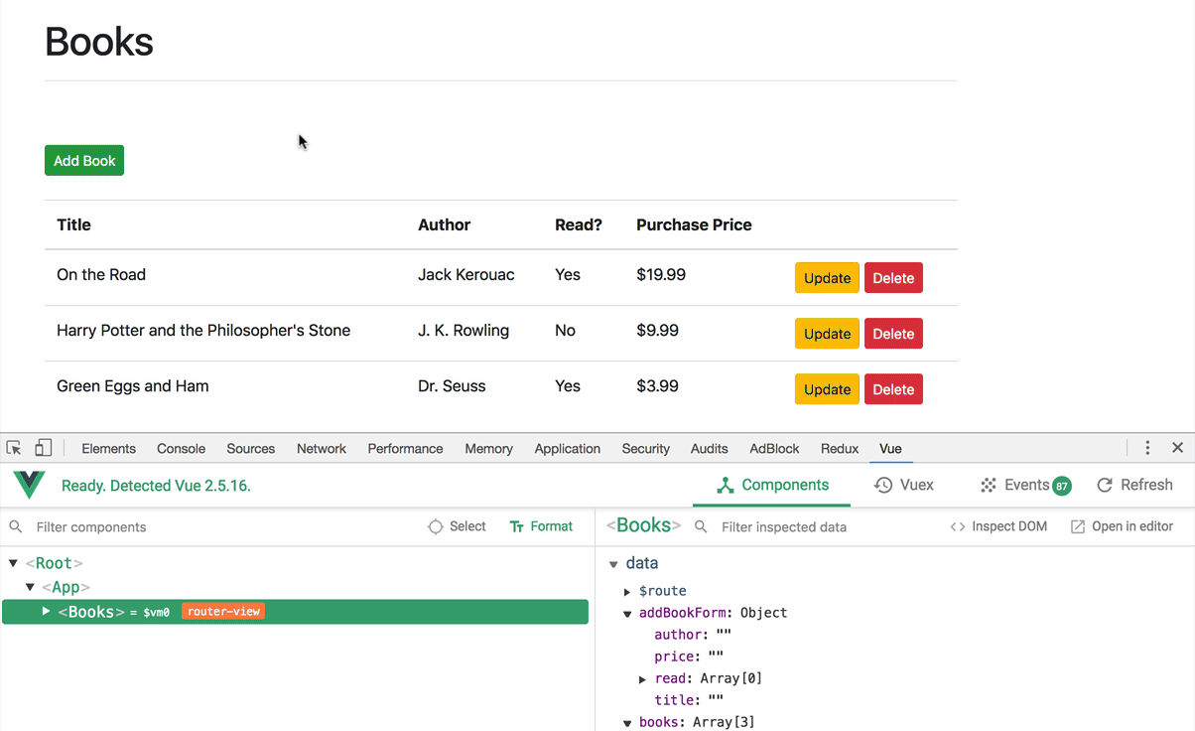The image size is (1195, 731).
Task: Open the Application DevTools tab
Action: [x=567, y=448]
